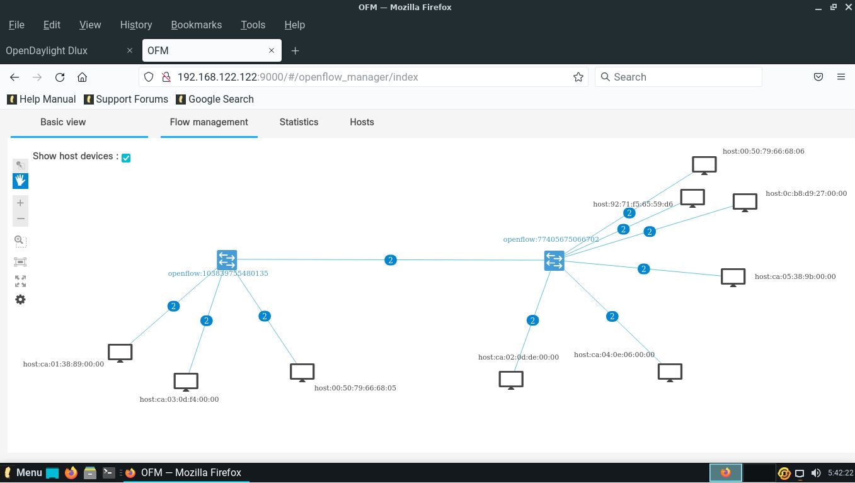Image resolution: width=855 pixels, height=483 pixels.
Task: Toggle the shield permissions icon in address bar
Action: pos(148,77)
